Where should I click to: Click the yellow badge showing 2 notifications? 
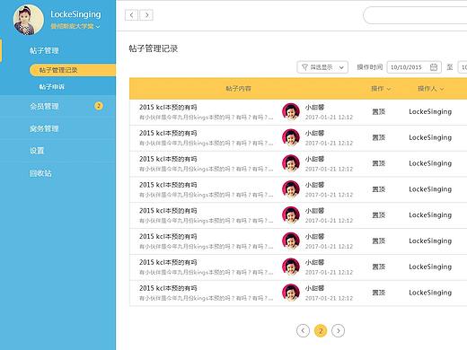tap(99, 106)
